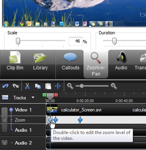Click the gray playhead handle
This screenshot has width=146, height=150.
click(50, 96)
